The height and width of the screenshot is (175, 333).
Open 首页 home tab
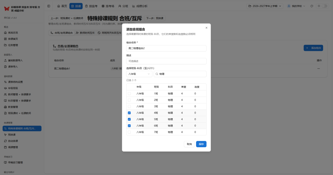coord(62,6)
